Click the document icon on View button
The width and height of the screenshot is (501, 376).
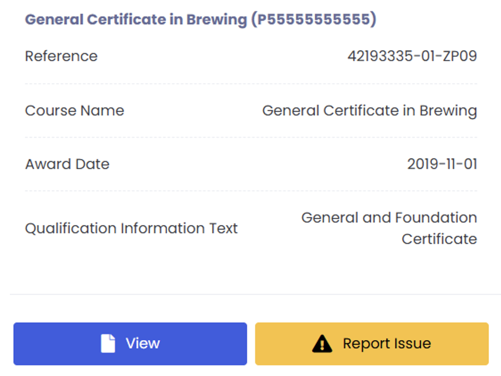point(108,344)
